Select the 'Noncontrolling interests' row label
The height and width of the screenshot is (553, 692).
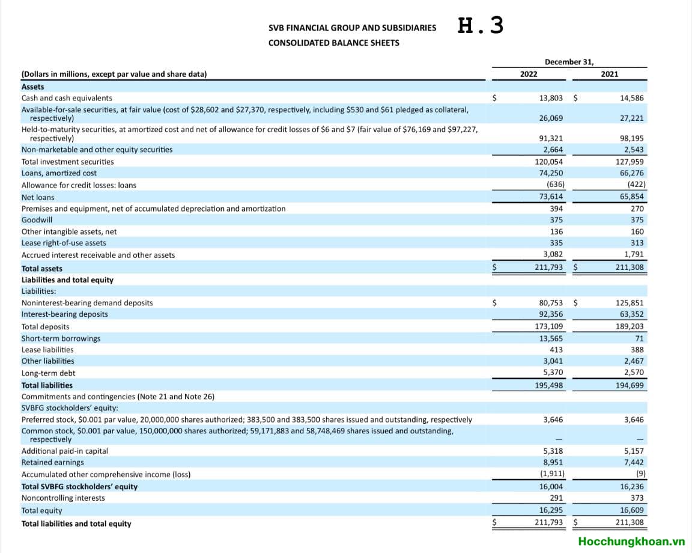[63, 498]
